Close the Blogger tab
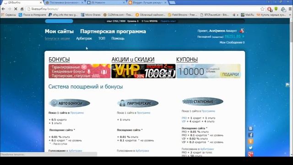Image resolution: width=293 pixels, height=165 pixels. coord(165,3)
